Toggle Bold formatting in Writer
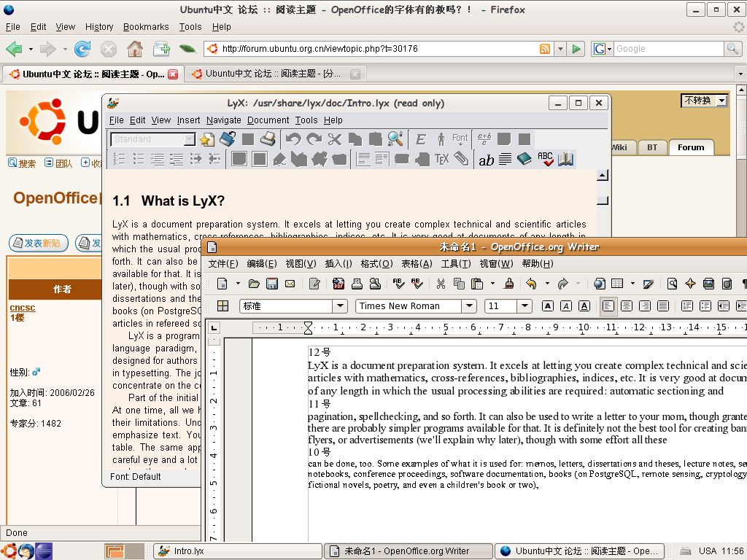The image size is (747, 560). (x=548, y=306)
